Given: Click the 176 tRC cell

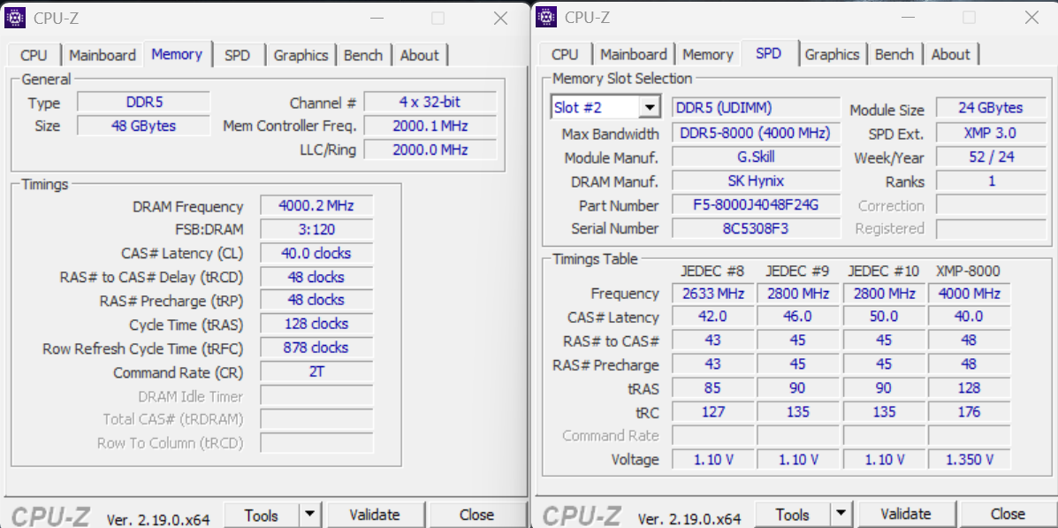Looking at the screenshot, I should pyautogui.click(x=969, y=412).
